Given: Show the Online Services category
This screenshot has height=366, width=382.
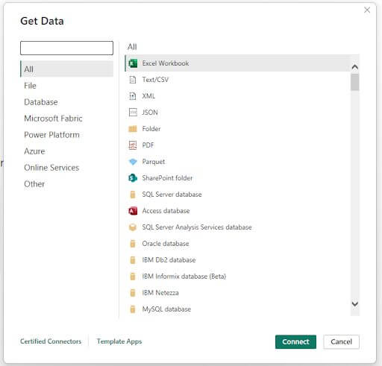Looking at the screenshot, I should tap(51, 168).
